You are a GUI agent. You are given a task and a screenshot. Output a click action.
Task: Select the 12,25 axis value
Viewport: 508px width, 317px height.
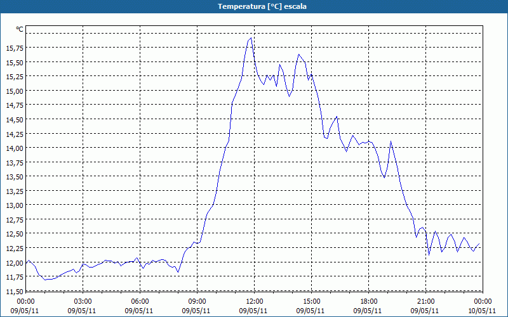pyautogui.click(x=15, y=248)
